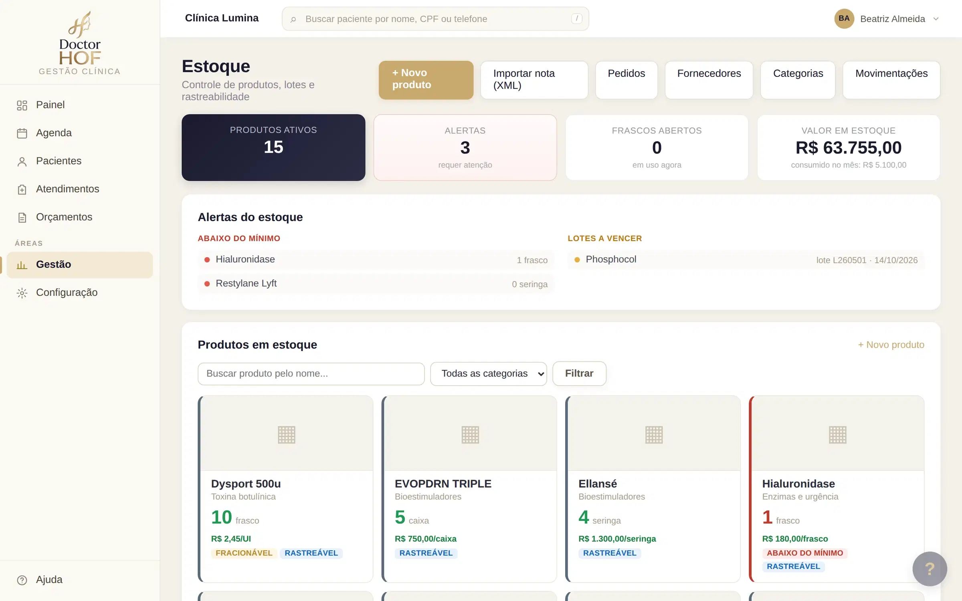
Task: Click the Valor em Estoque R$ 63.755,00 card
Action: tap(848, 147)
